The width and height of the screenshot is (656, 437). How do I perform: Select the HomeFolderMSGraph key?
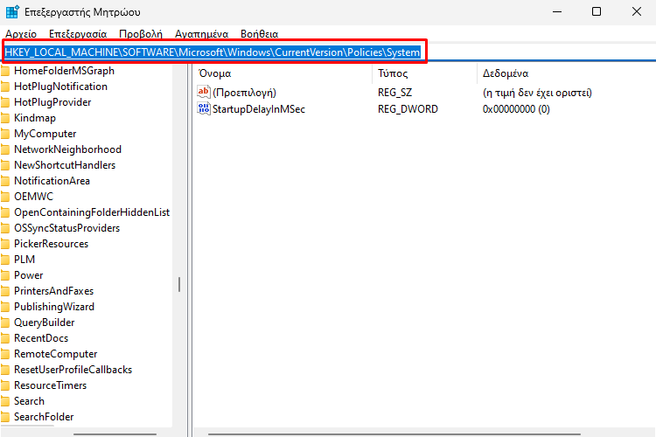[x=64, y=71]
